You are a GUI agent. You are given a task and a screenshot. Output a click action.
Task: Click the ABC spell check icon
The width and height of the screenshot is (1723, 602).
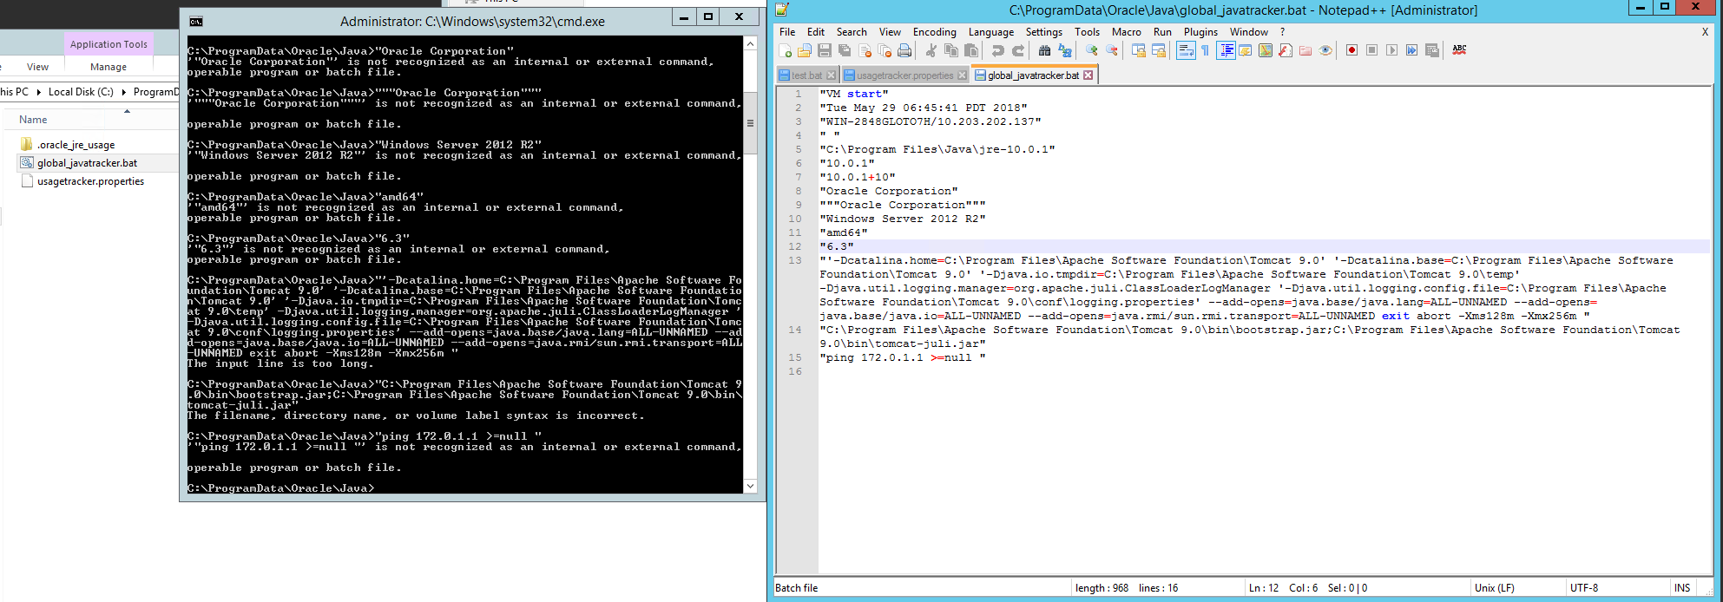pyautogui.click(x=1459, y=50)
